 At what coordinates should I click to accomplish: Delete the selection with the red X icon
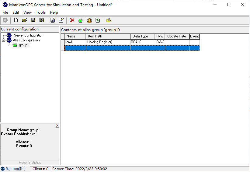[72, 20]
